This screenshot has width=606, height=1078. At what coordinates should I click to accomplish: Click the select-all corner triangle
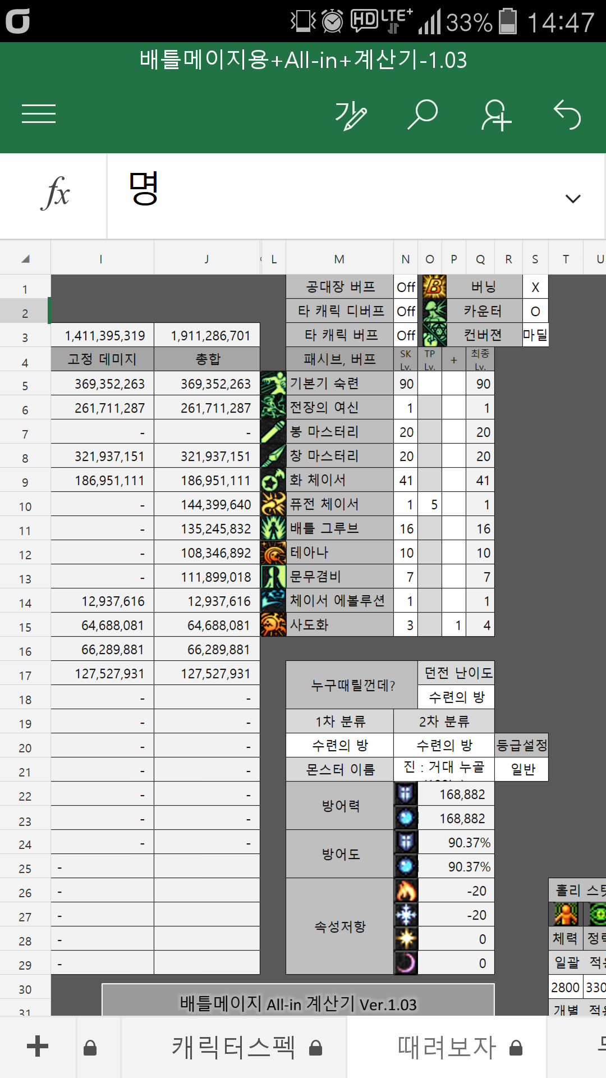click(x=25, y=259)
